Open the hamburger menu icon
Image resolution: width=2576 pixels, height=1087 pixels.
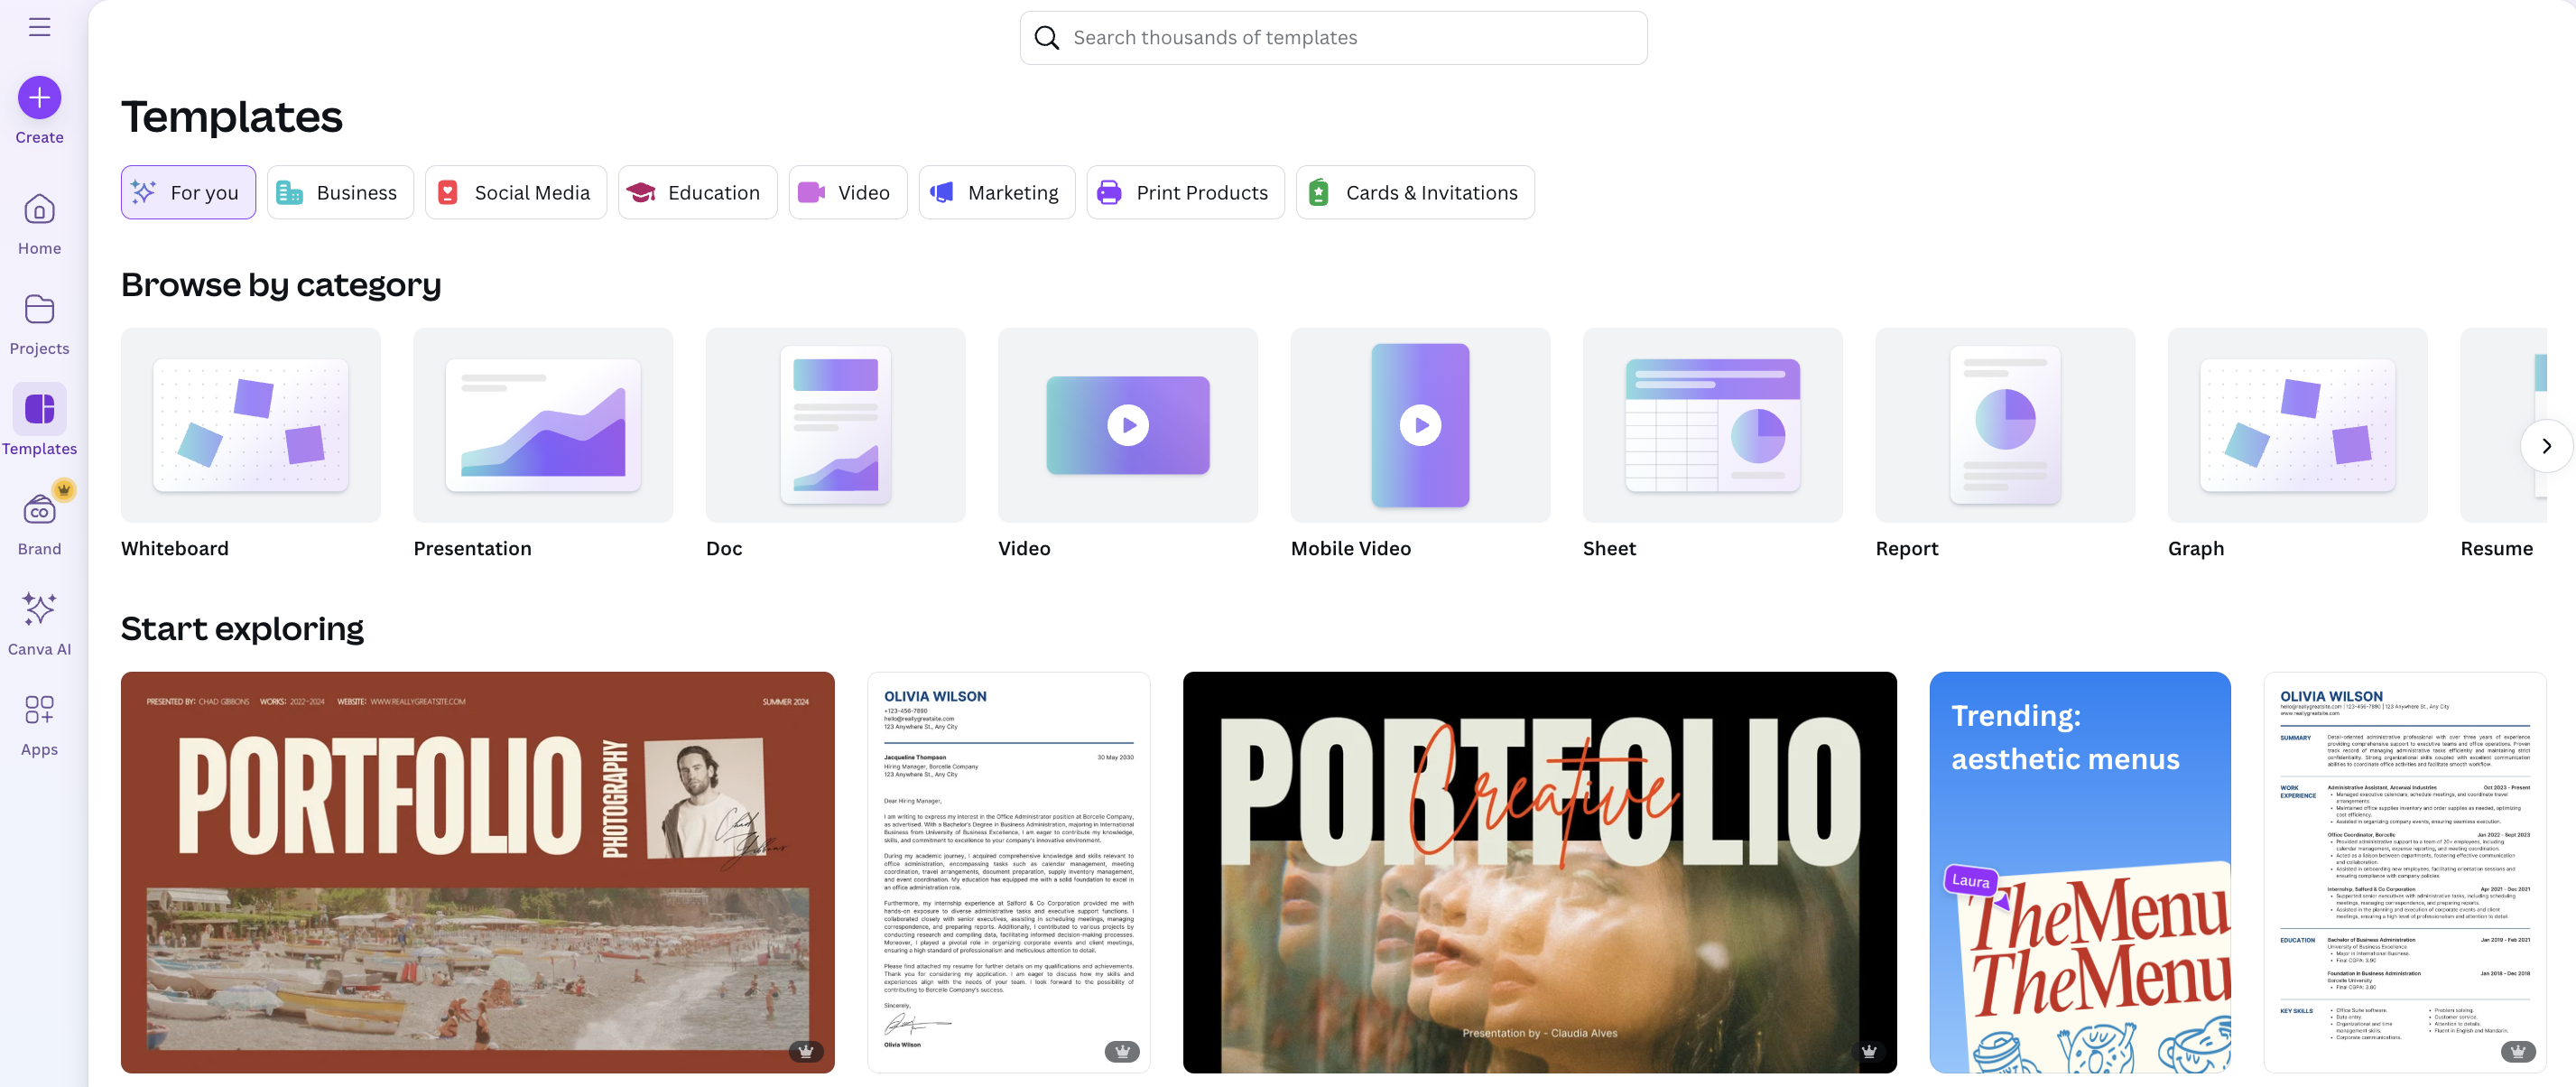[x=39, y=27]
